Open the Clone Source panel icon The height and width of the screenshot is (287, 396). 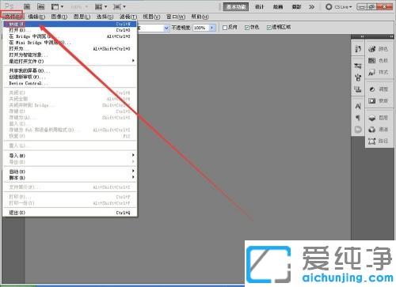[x=358, y=89]
